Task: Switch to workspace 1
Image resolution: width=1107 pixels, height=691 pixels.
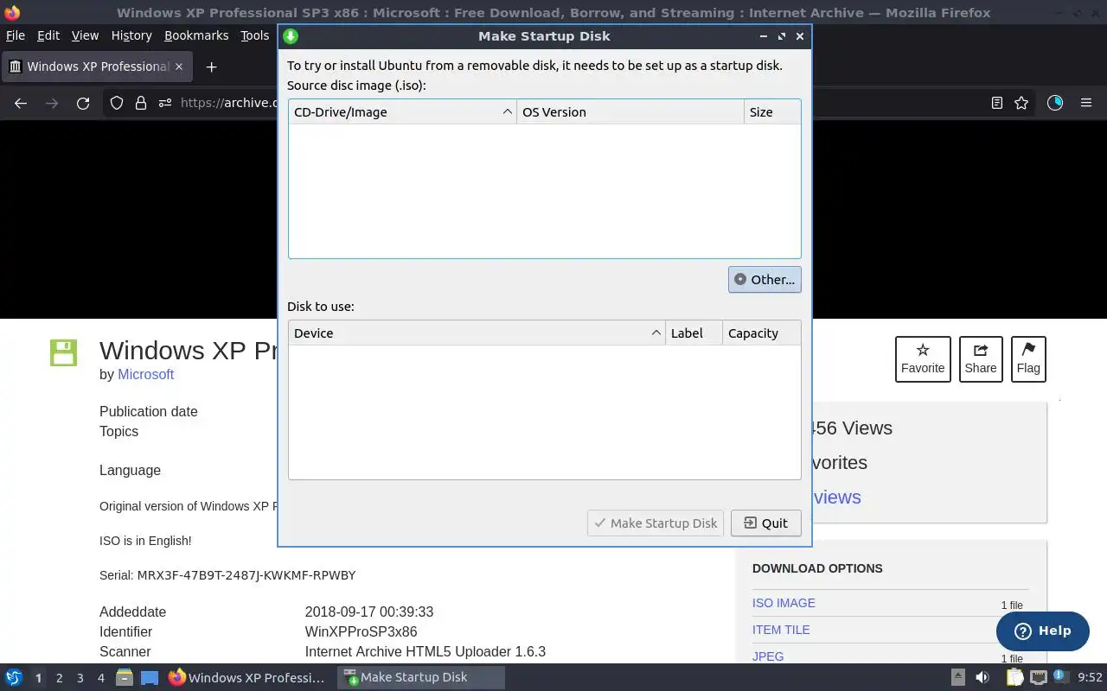Action: (38, 678)
